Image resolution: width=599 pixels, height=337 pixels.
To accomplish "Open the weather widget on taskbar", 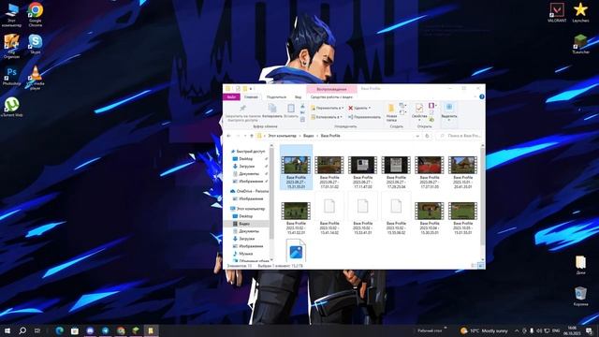I will click(485, 330).
